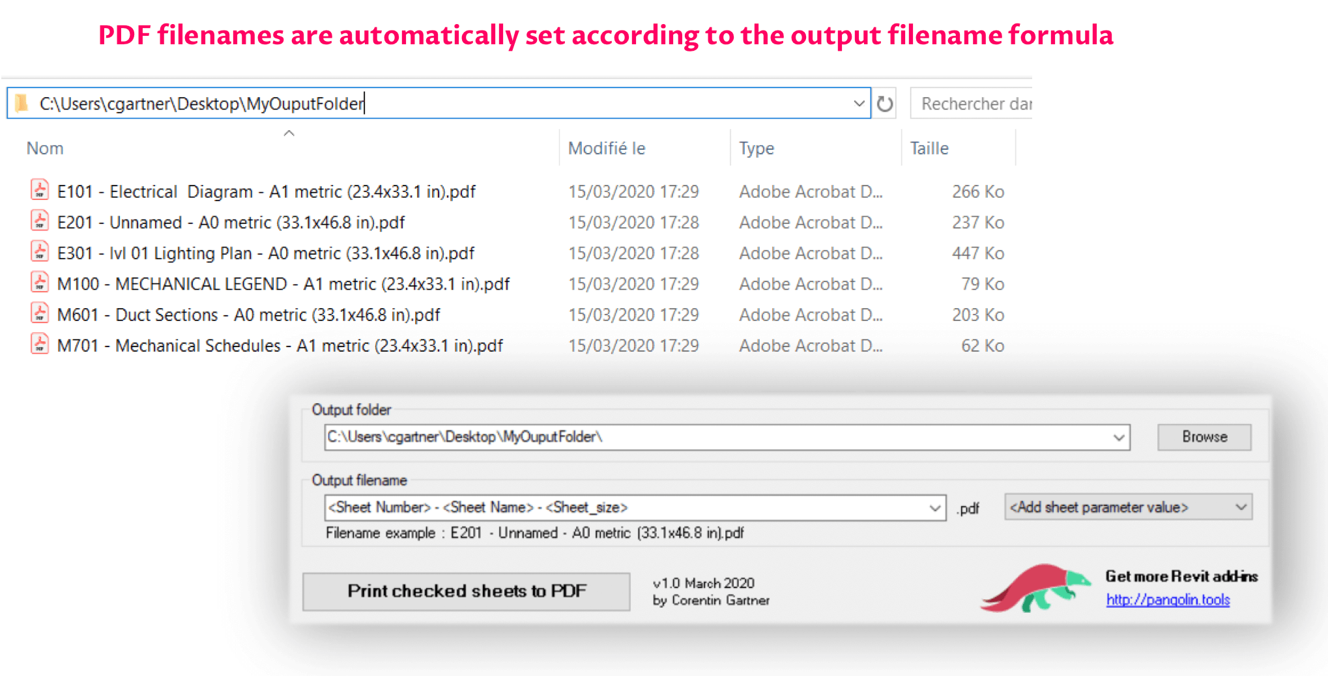Click PDF icon of M100 MECHANICAL LEGEND file
This screenshot has width=1328, height=676.
tap(40, 283)
